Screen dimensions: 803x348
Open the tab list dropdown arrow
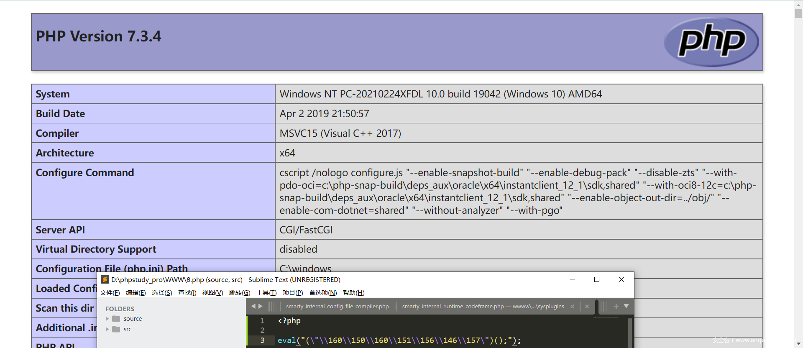[x=626, y=306]
